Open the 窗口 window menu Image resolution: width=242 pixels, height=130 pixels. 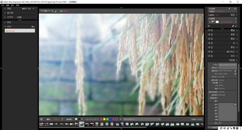13,5
